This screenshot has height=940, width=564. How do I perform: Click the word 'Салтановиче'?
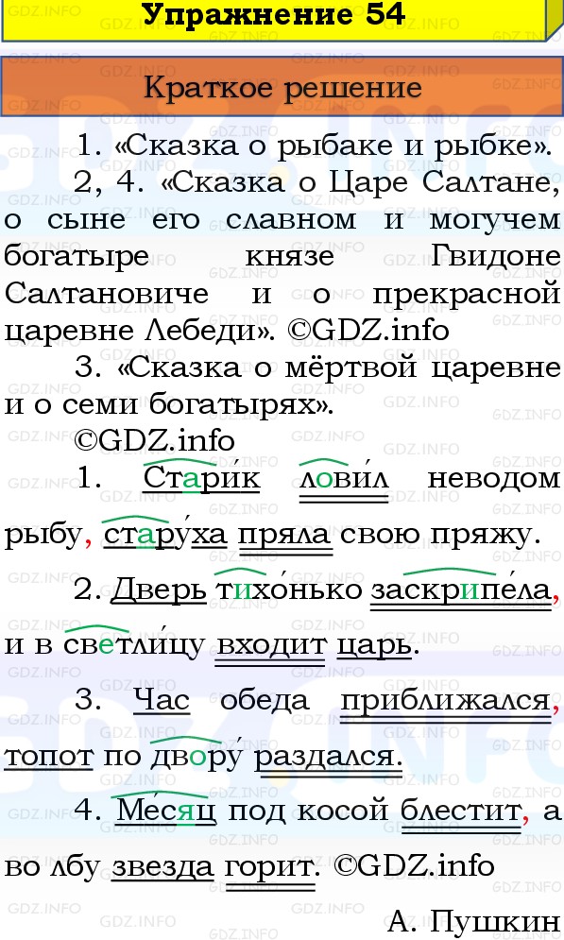[x=107, y=294]
